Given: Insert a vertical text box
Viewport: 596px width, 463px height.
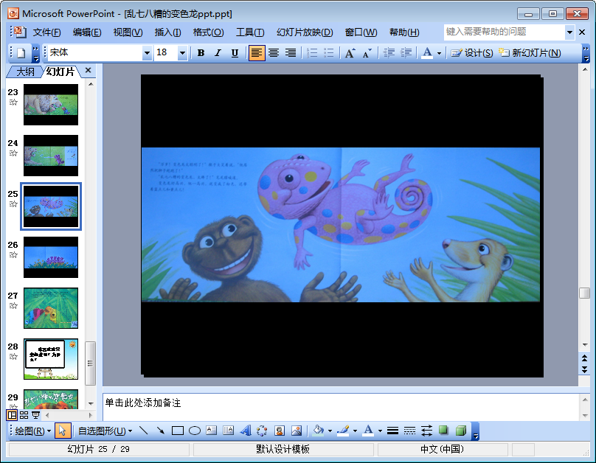Looking at the screenshot, I should (x=229, y=431).
